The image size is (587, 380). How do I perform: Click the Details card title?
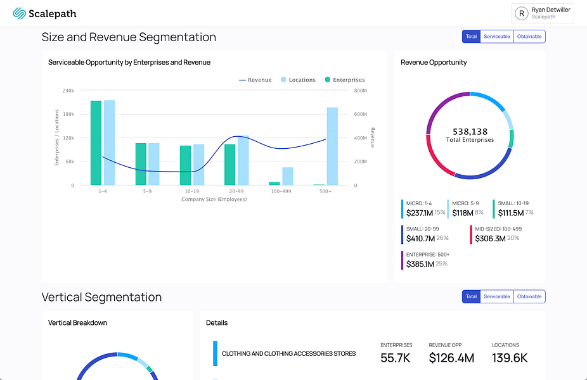217,323
